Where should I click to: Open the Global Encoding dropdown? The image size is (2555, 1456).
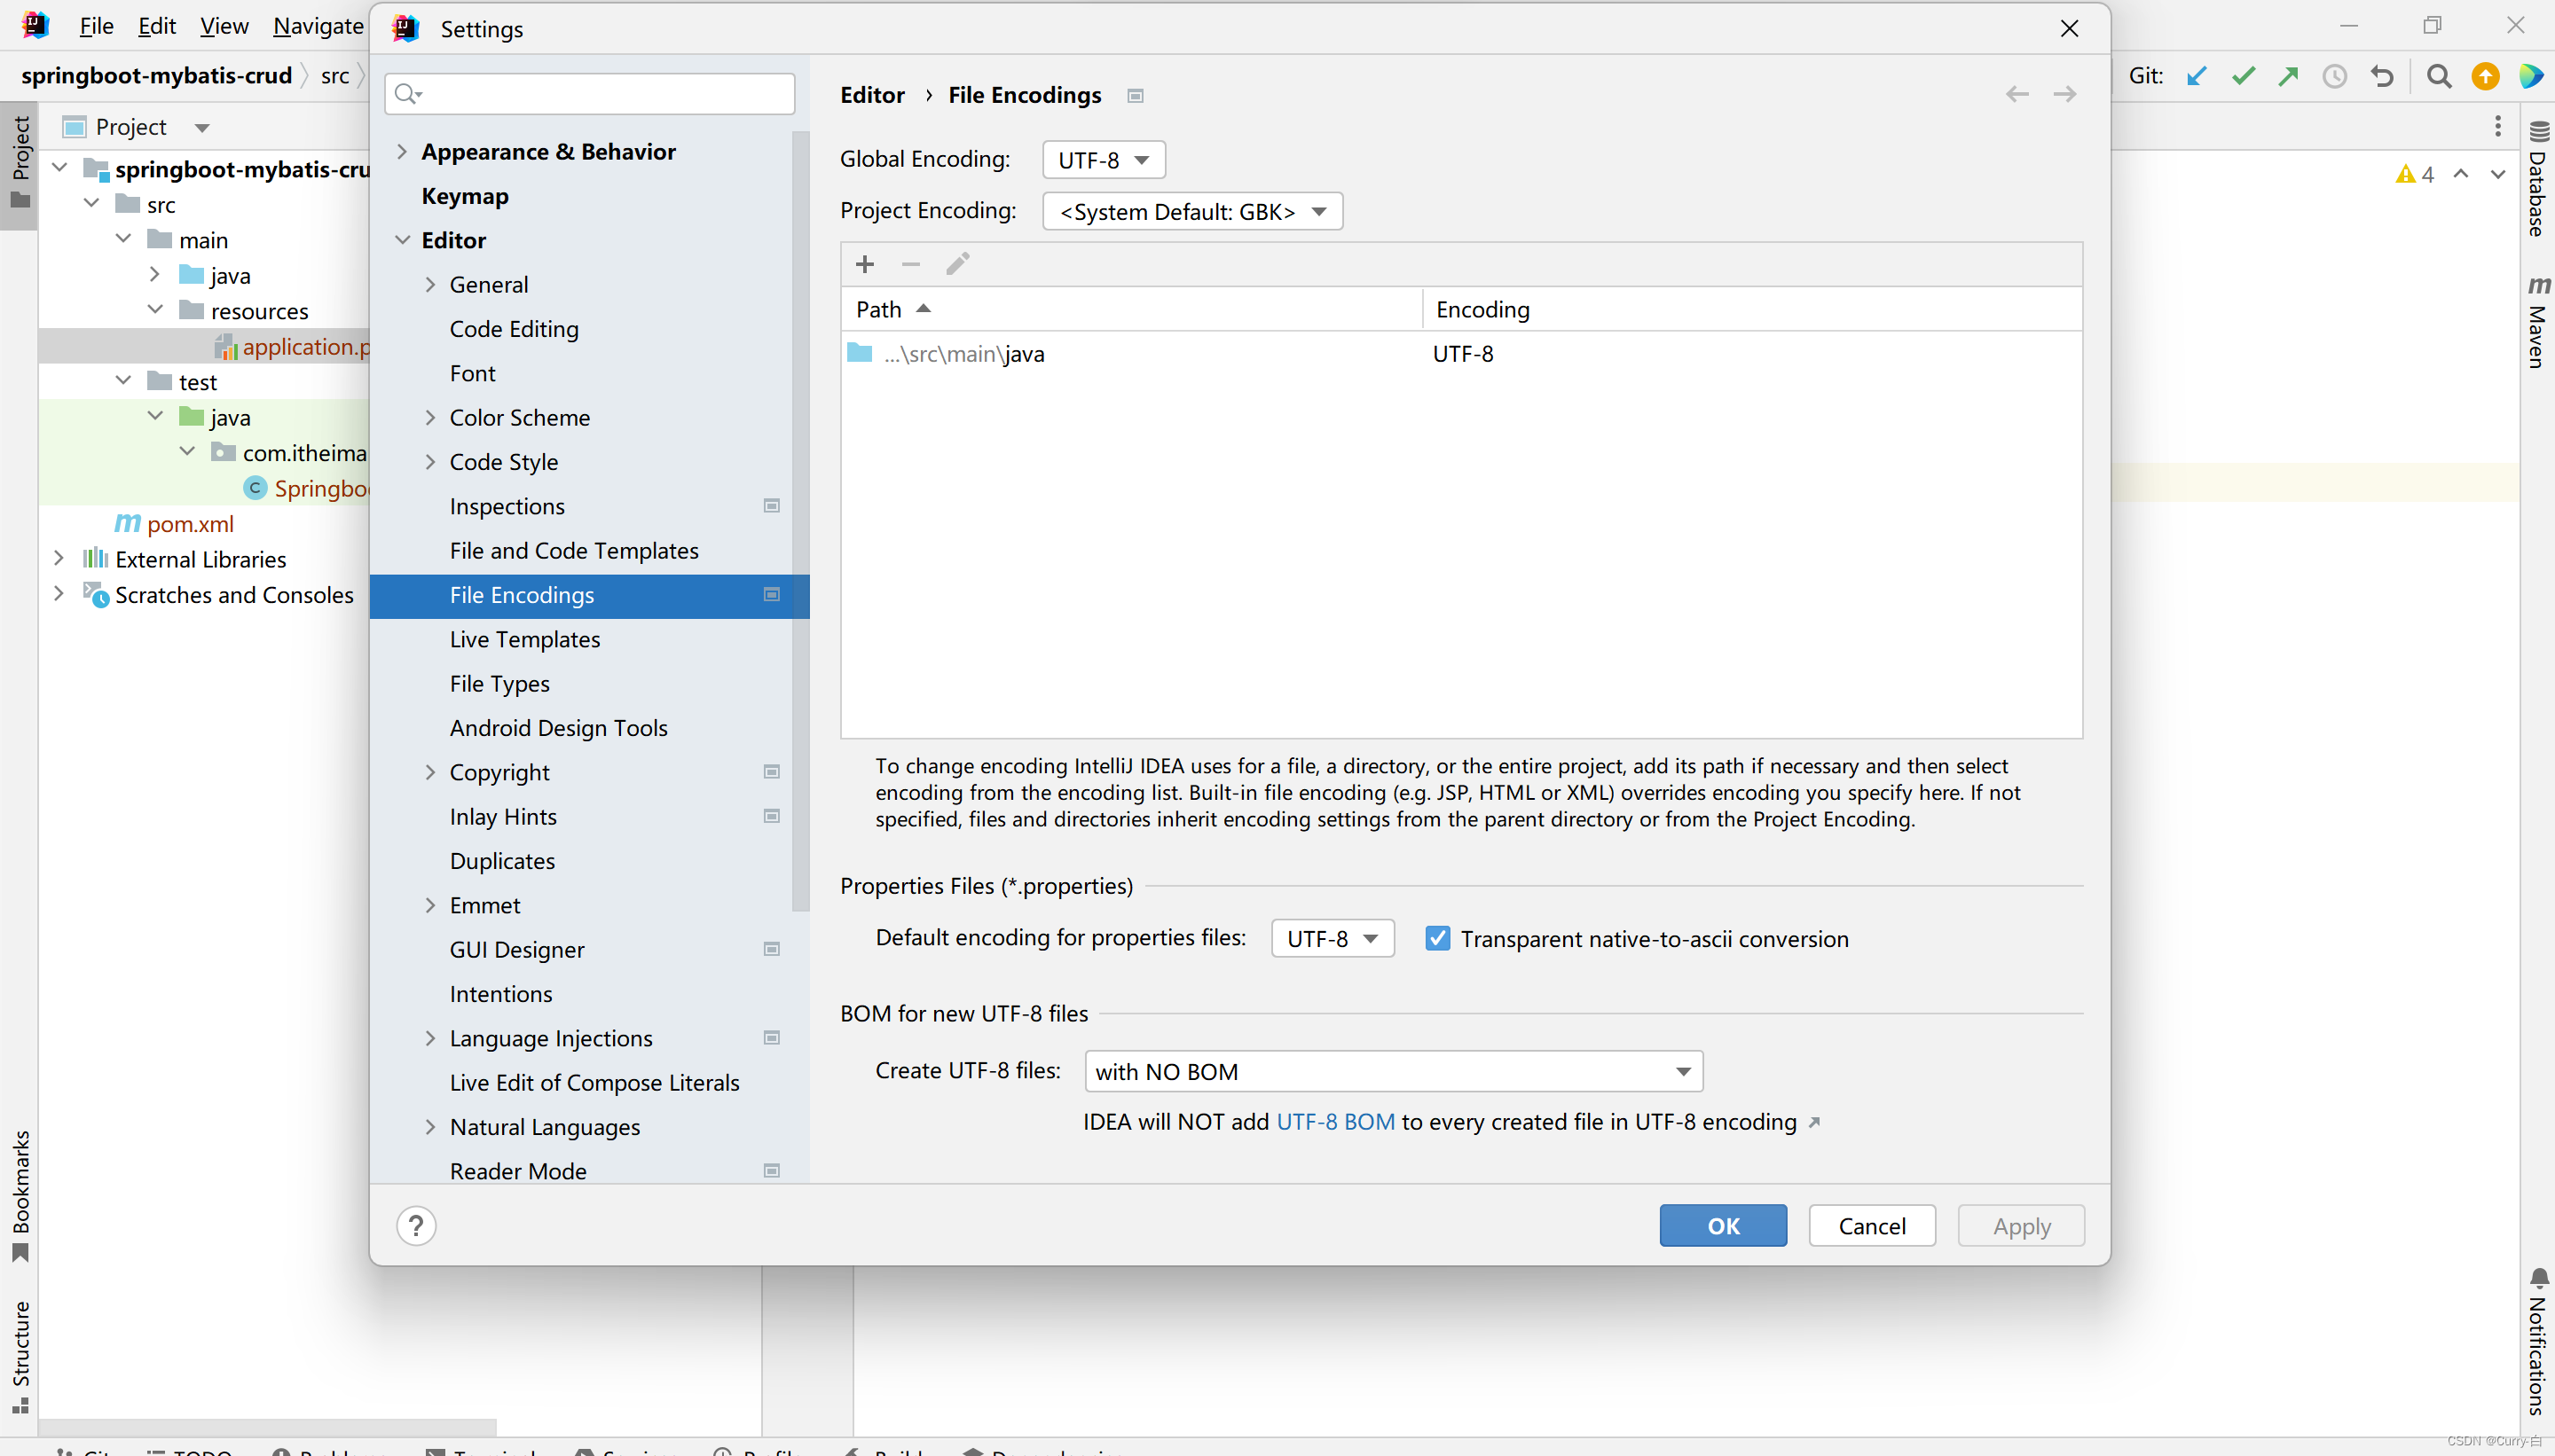[x=1103, y=160]
